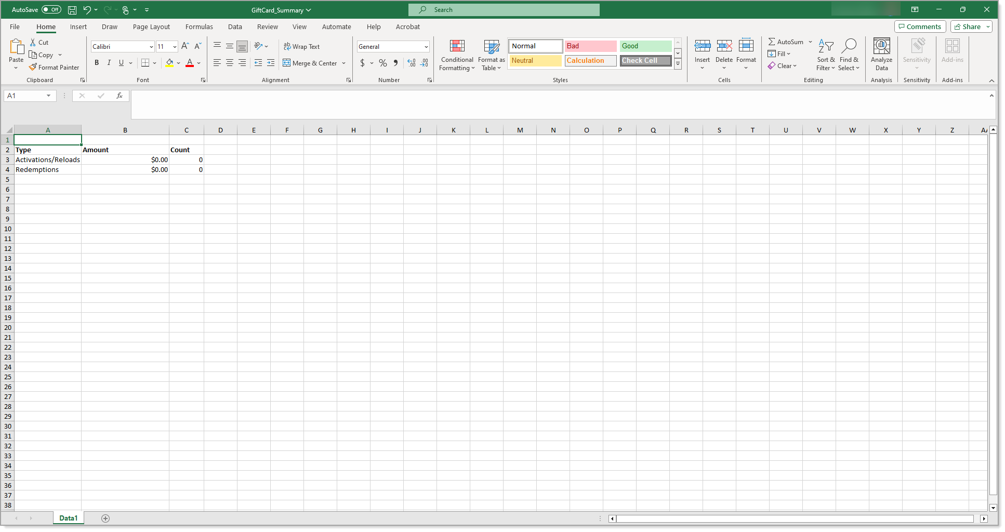Click the Comments button
The width and height of the screenshot is (1005, 532).
coord(920,26)
